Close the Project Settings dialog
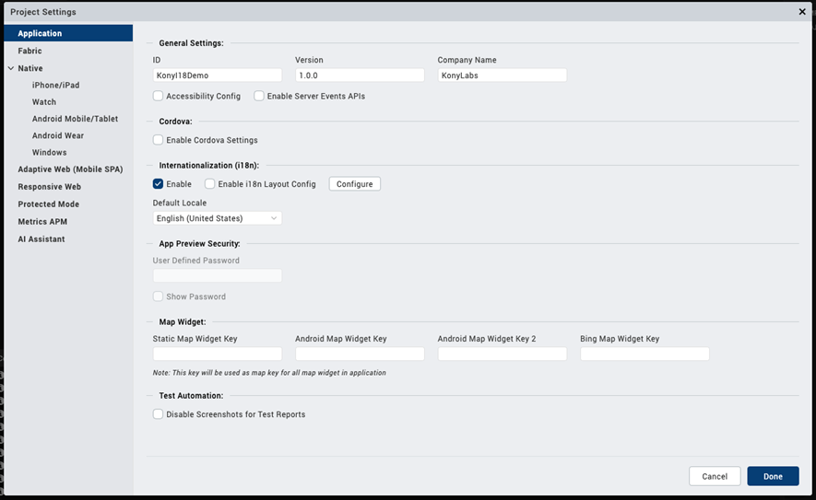 tap(801, 12)
